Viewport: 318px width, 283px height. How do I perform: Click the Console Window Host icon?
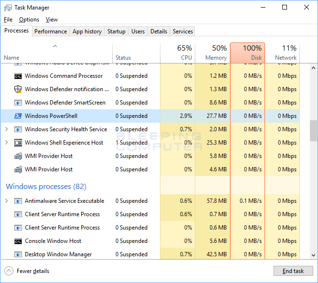18,241
